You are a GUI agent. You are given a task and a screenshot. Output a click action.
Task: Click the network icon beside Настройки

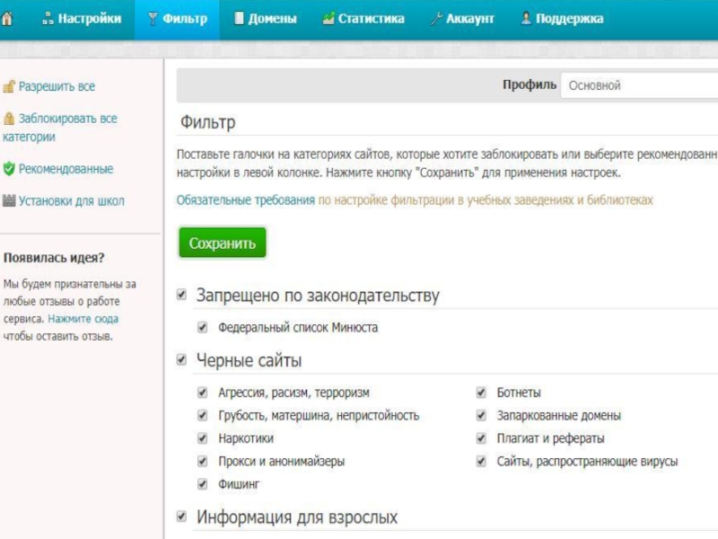(48, 18)
